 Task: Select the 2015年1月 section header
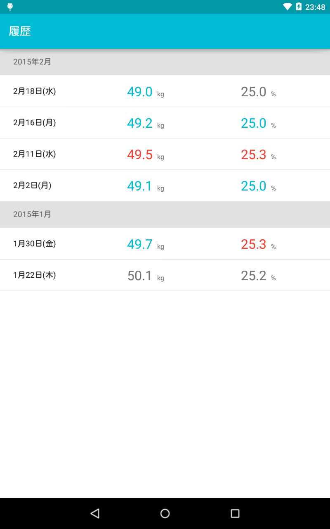coord(32,214)
